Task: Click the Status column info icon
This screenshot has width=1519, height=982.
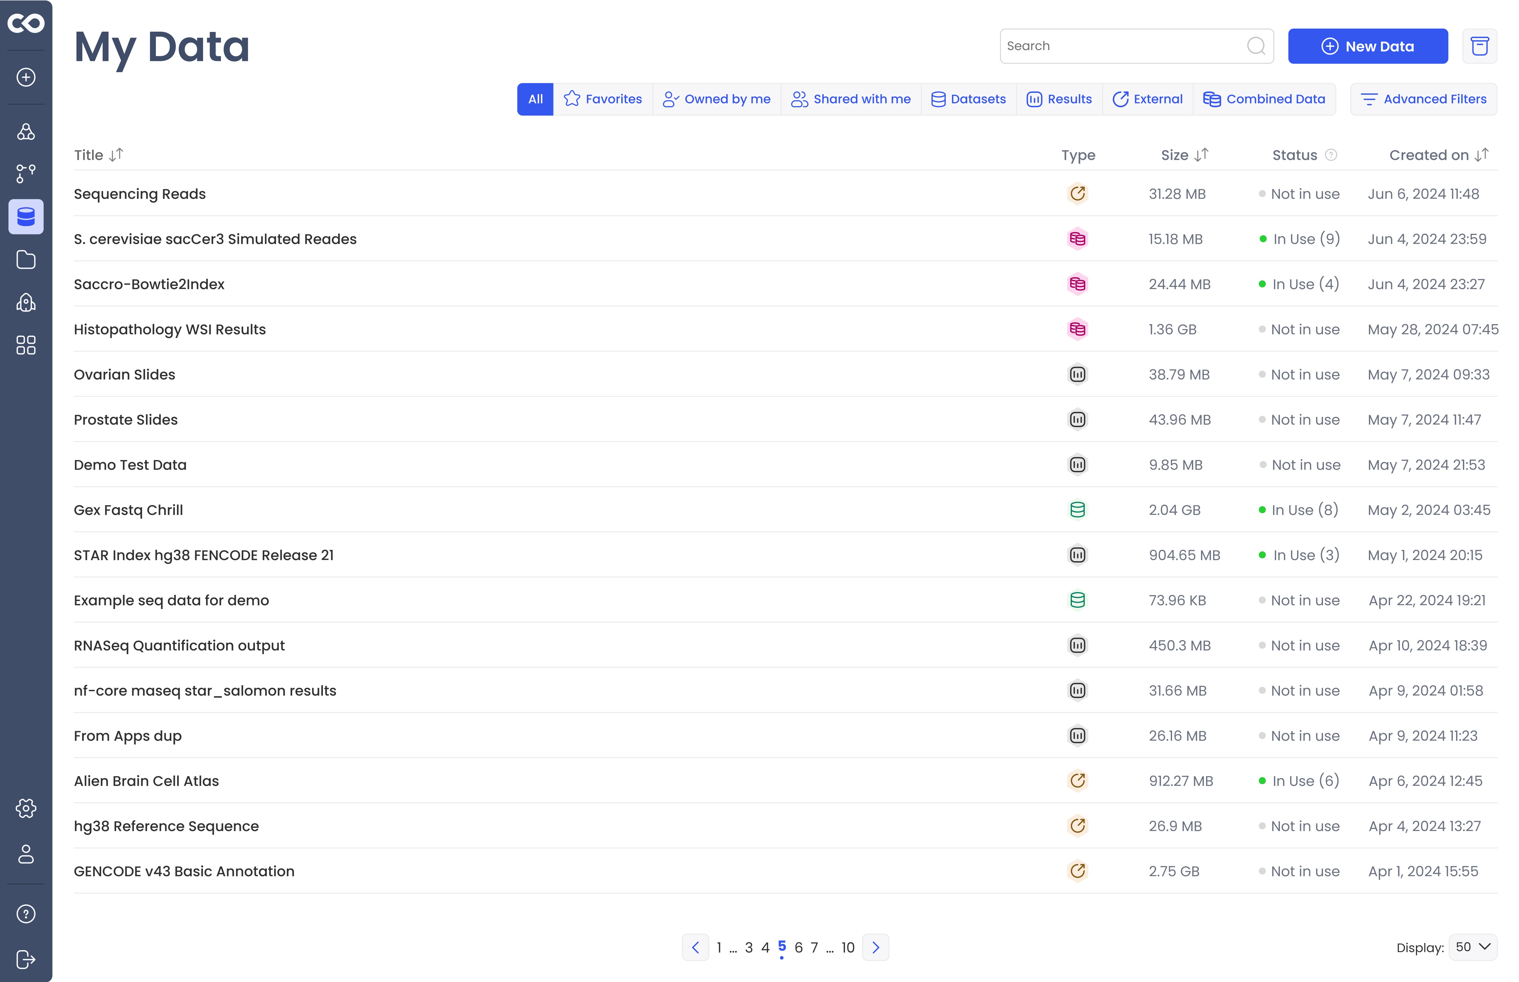Action: 1330,155
